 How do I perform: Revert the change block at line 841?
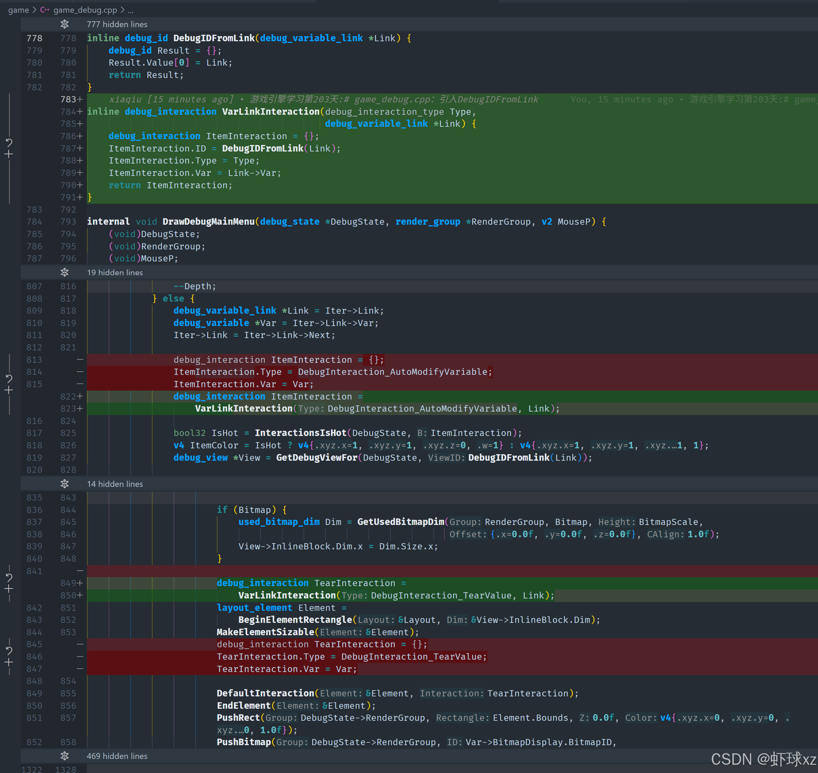[x=9, y=577]
